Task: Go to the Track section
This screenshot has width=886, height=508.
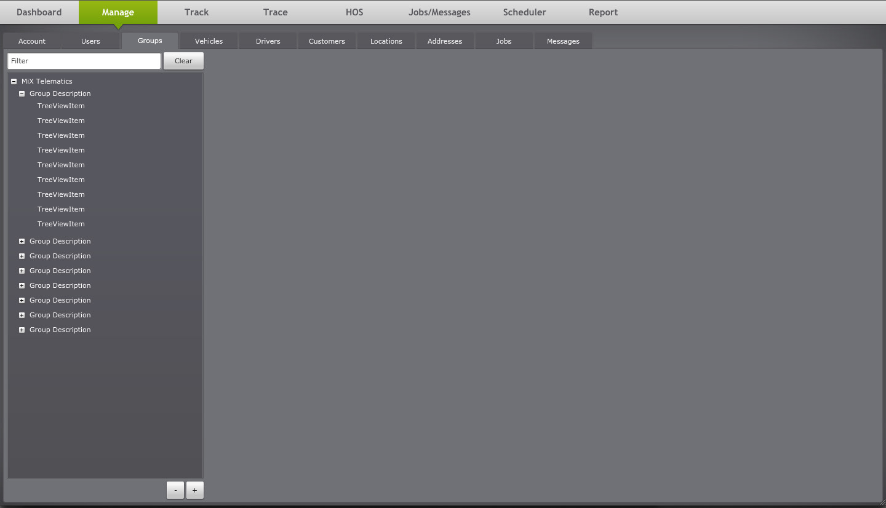Action: (x=197, y=12)
